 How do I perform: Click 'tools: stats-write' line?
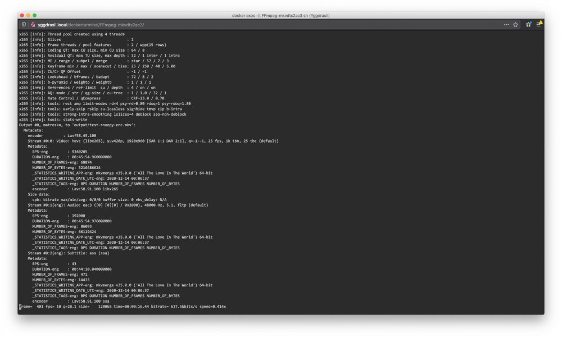[x=53, y=120]
